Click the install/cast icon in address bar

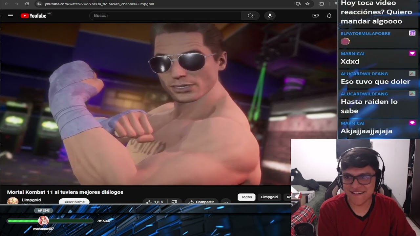(x=298, y=4)
